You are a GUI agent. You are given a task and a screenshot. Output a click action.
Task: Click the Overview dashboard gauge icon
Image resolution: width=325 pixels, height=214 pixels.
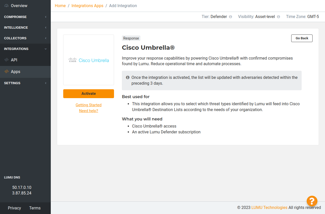(x=7, y=6)
